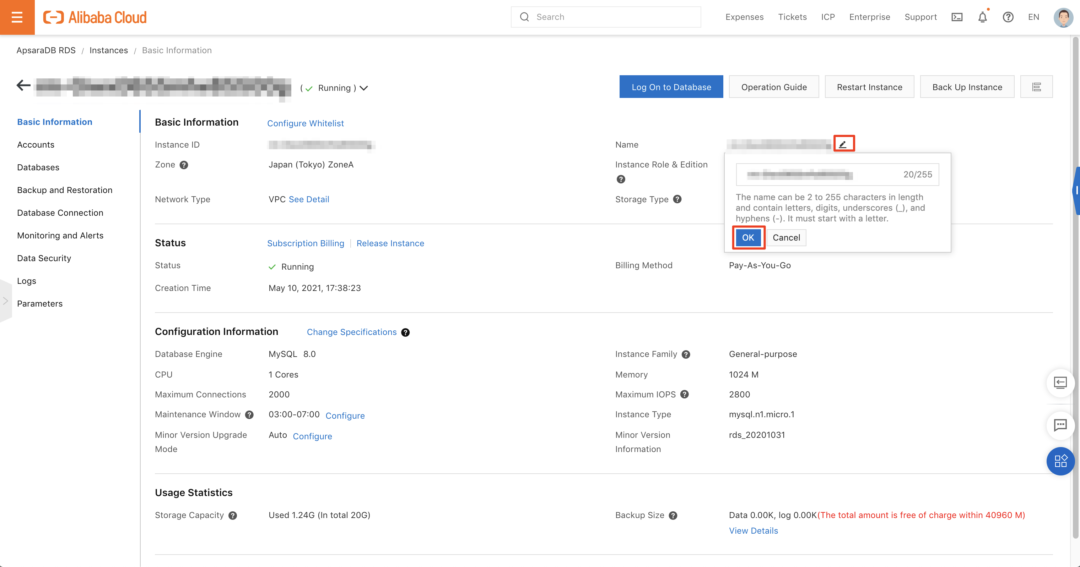Click the Back Up Instance button

click(x=967, y=87)
